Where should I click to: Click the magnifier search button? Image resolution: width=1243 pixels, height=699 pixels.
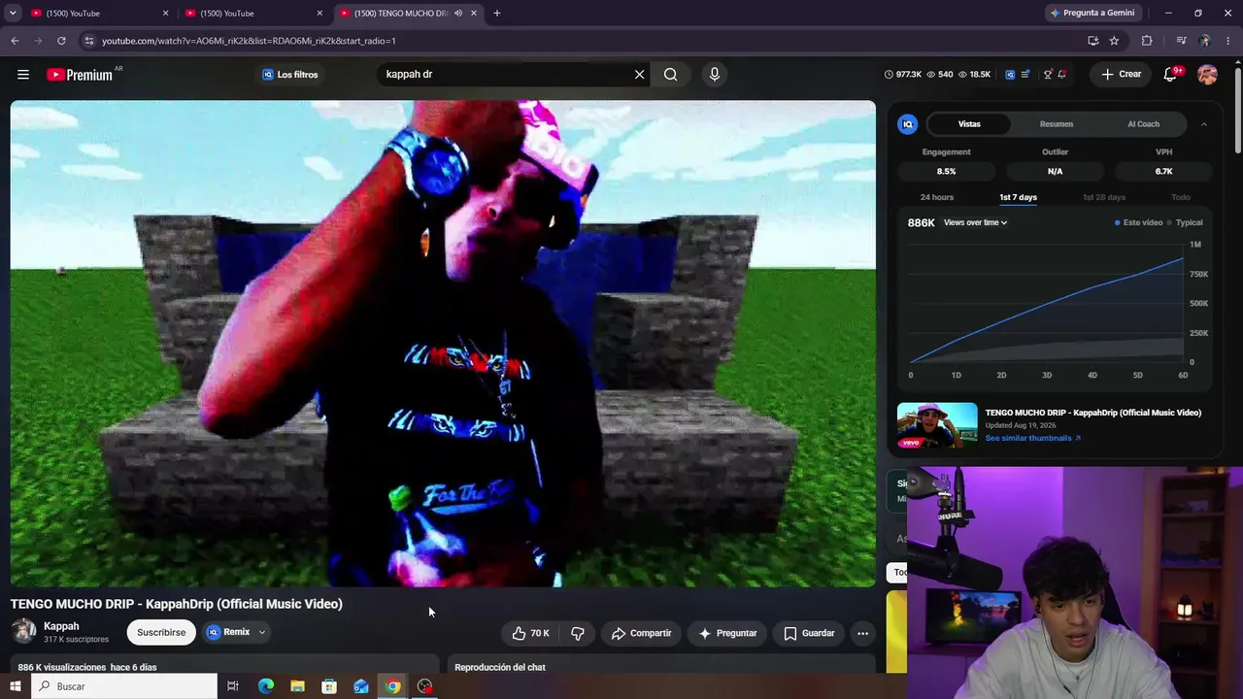tap(670, 75)
